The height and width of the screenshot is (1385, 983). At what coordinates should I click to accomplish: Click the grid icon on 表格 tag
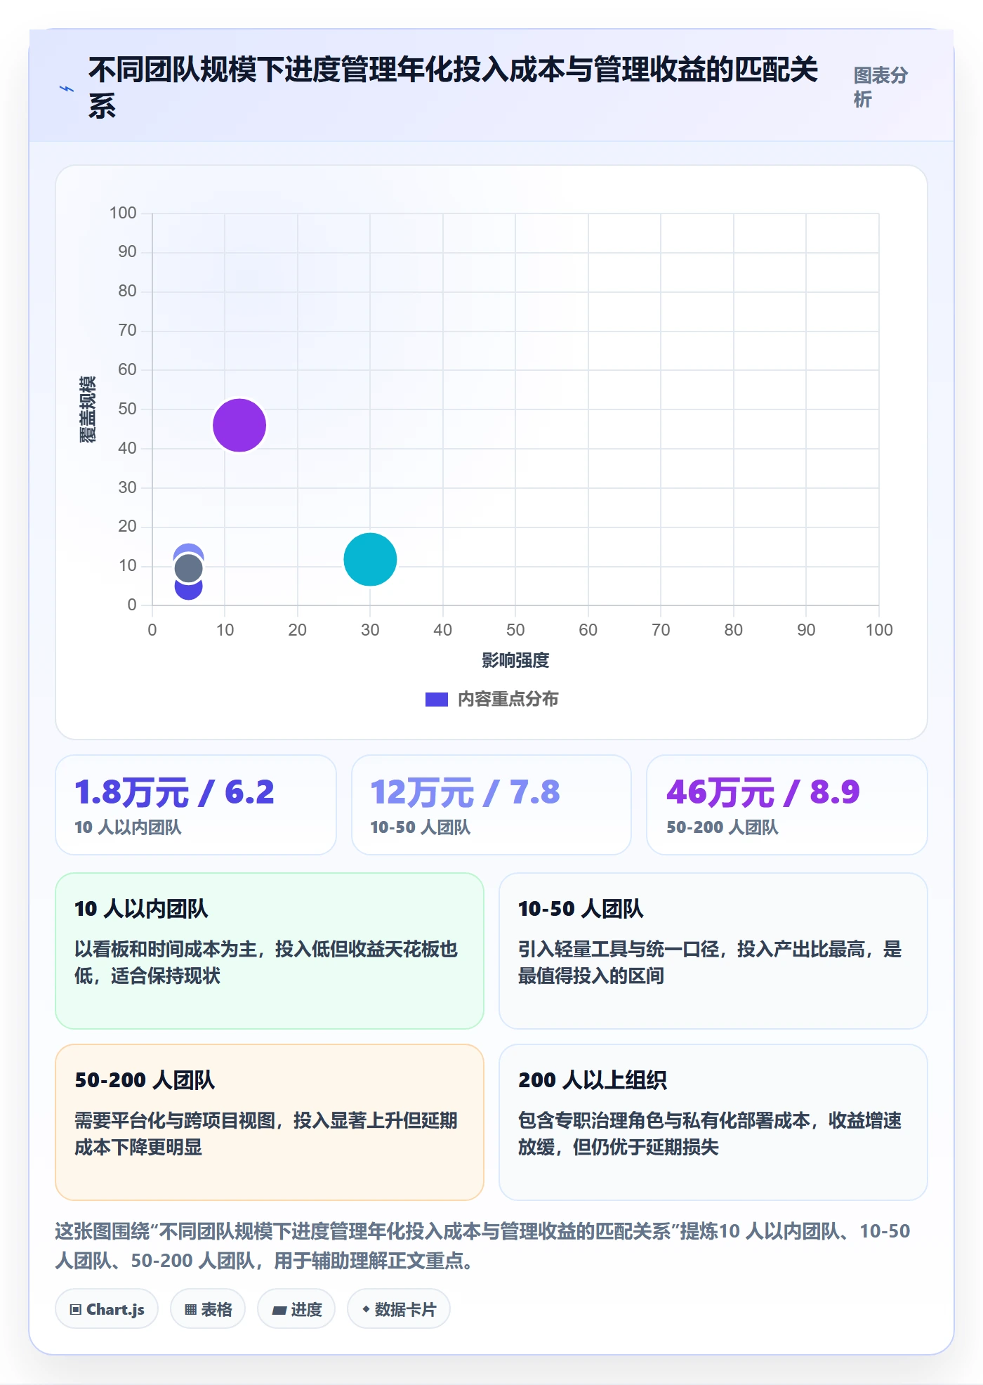[x=190, y=1309]
